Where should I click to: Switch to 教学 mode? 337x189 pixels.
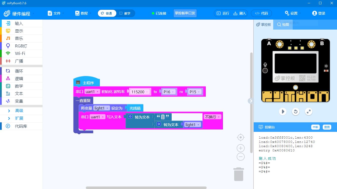125,13
